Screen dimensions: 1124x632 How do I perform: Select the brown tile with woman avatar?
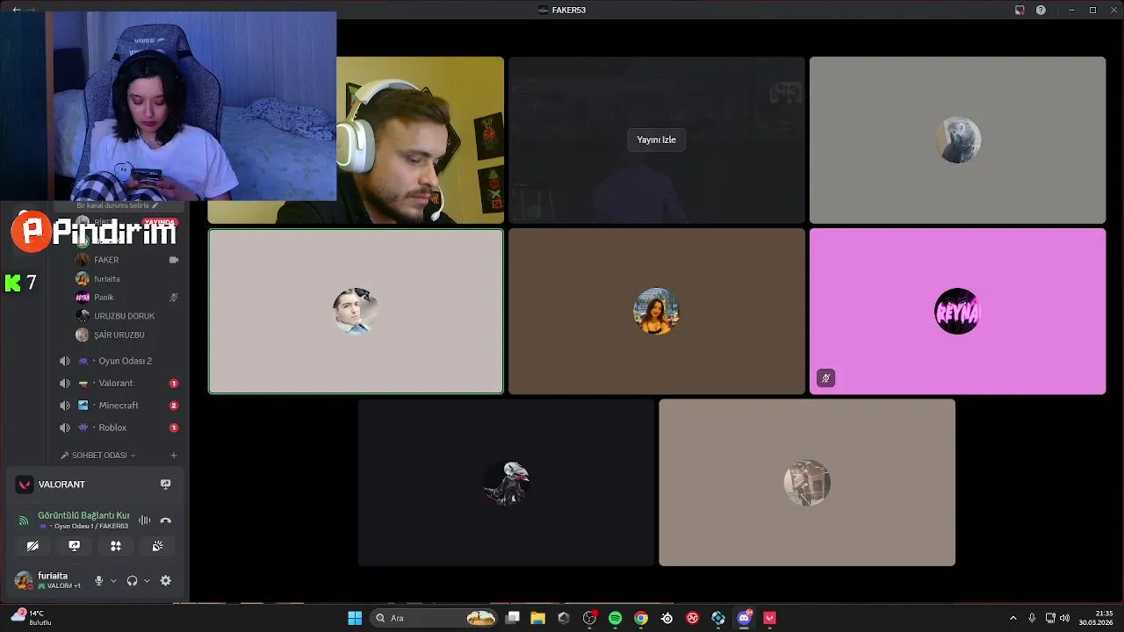click(x=656, y=311)
